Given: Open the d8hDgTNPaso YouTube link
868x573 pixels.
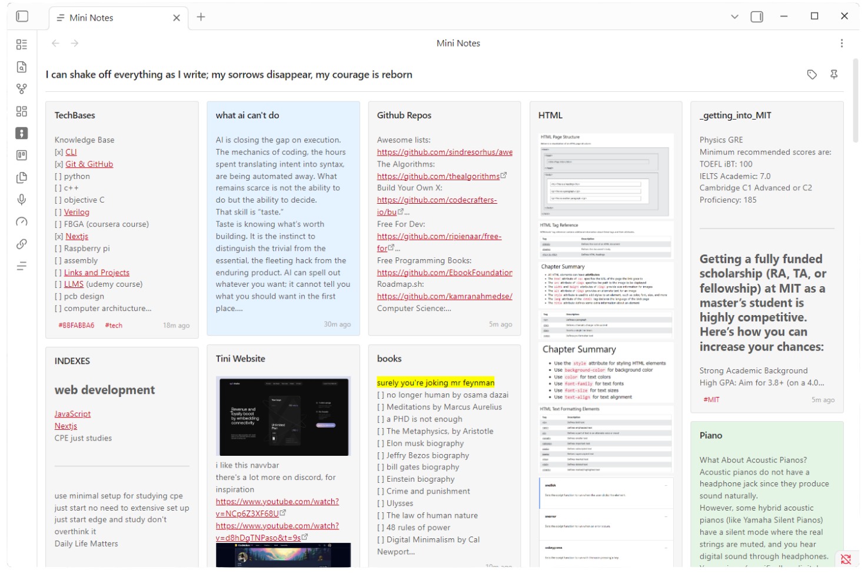Looking at the screenshot, I should (x=277, y=526).
